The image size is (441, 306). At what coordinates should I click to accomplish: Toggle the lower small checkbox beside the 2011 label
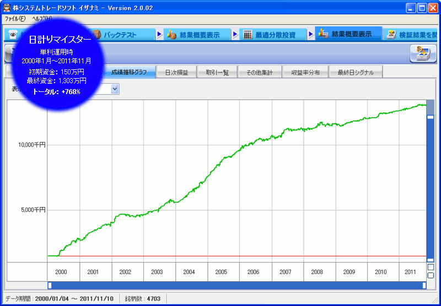(431, 275)
